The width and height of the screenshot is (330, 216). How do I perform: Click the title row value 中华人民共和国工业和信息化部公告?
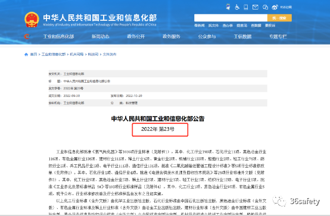click(x=87, y=81)
